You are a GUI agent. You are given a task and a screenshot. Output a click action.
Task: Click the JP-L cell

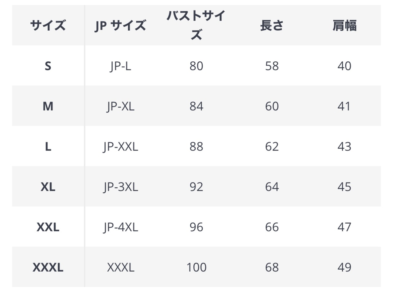click(x=120, y=66)
